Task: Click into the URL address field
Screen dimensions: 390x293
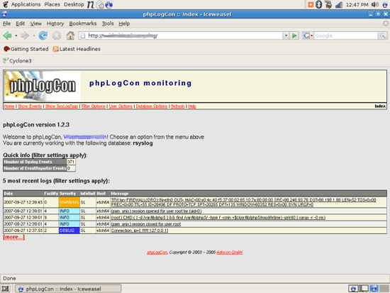Action: [x=184, y=35]
